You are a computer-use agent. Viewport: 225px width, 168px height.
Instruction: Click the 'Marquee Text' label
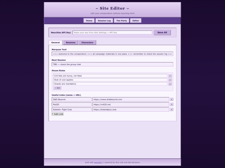pyautogui.click(x=59, y=49)
